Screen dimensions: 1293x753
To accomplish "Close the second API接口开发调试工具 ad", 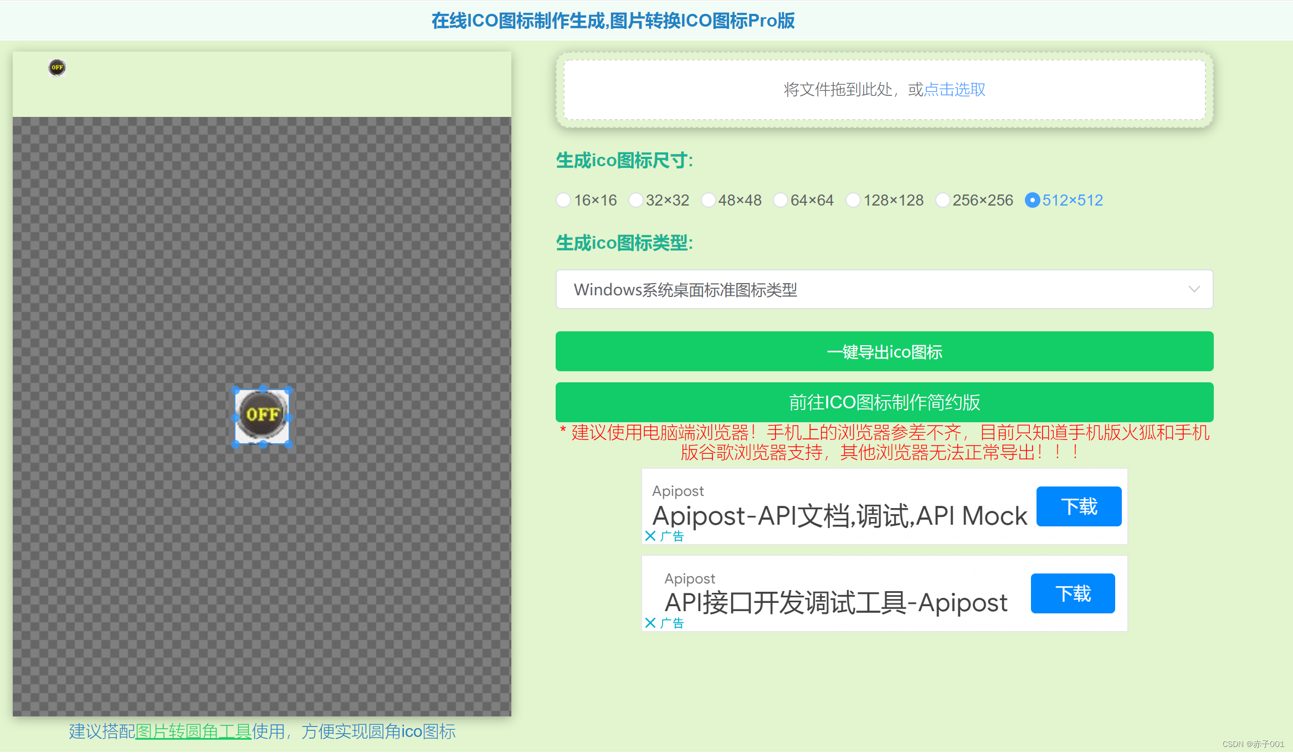I will pyautogui.click(x=650, y=623).
